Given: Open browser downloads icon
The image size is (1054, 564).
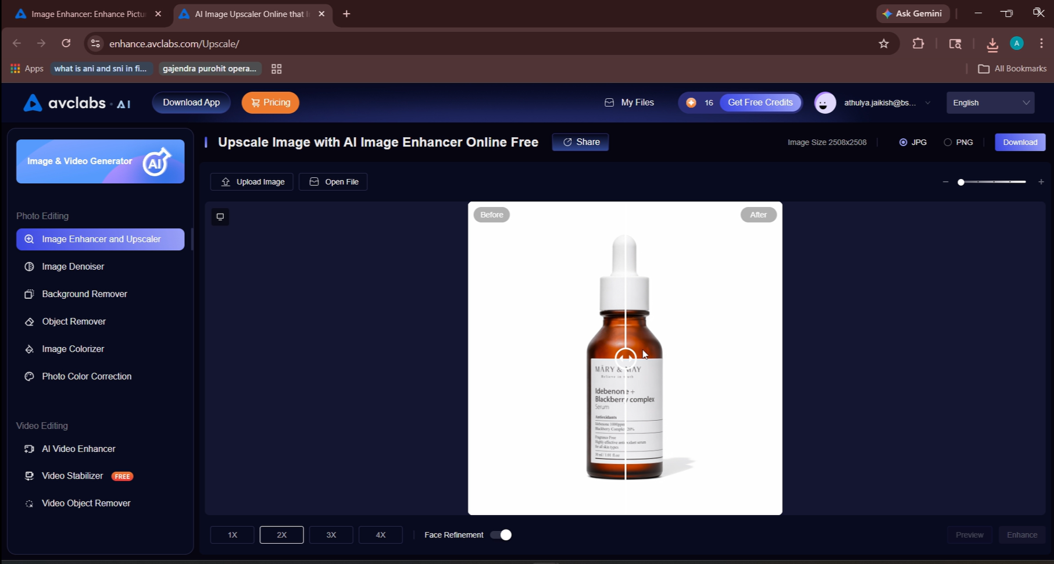Looking at the screenshot, I should pyautogui.click(x=992, y=44).
